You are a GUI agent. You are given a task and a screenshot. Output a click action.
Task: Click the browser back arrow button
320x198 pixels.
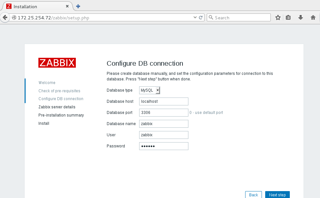(x=5, y=17)
